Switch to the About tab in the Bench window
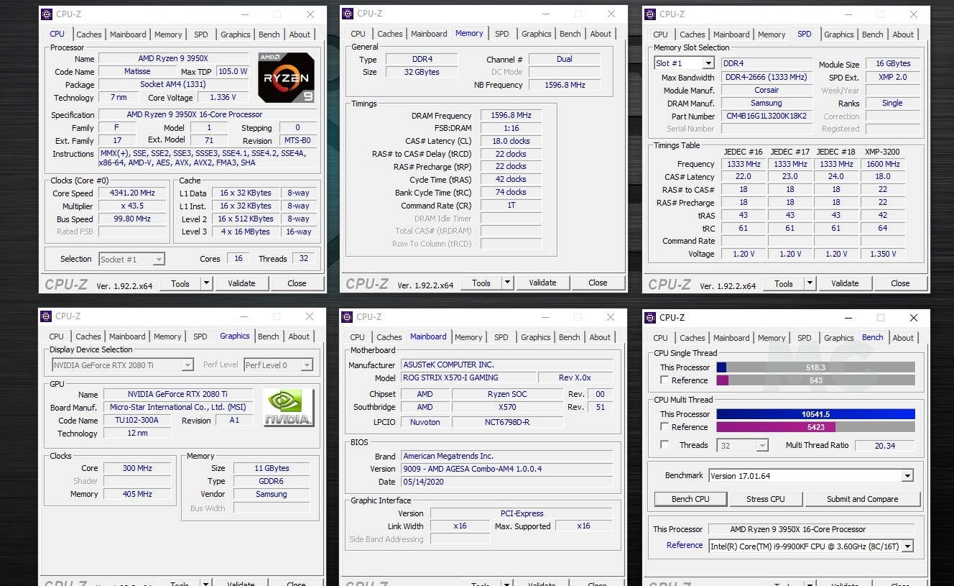This screenshot has width=954, height=586. tap(903, 338)
